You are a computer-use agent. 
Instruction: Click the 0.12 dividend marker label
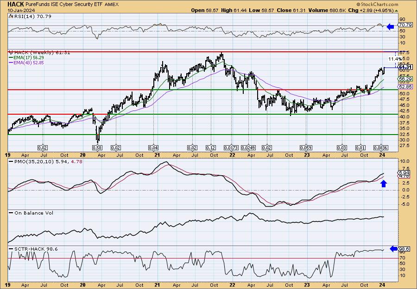pyautogui.click(x=211, y=148)
